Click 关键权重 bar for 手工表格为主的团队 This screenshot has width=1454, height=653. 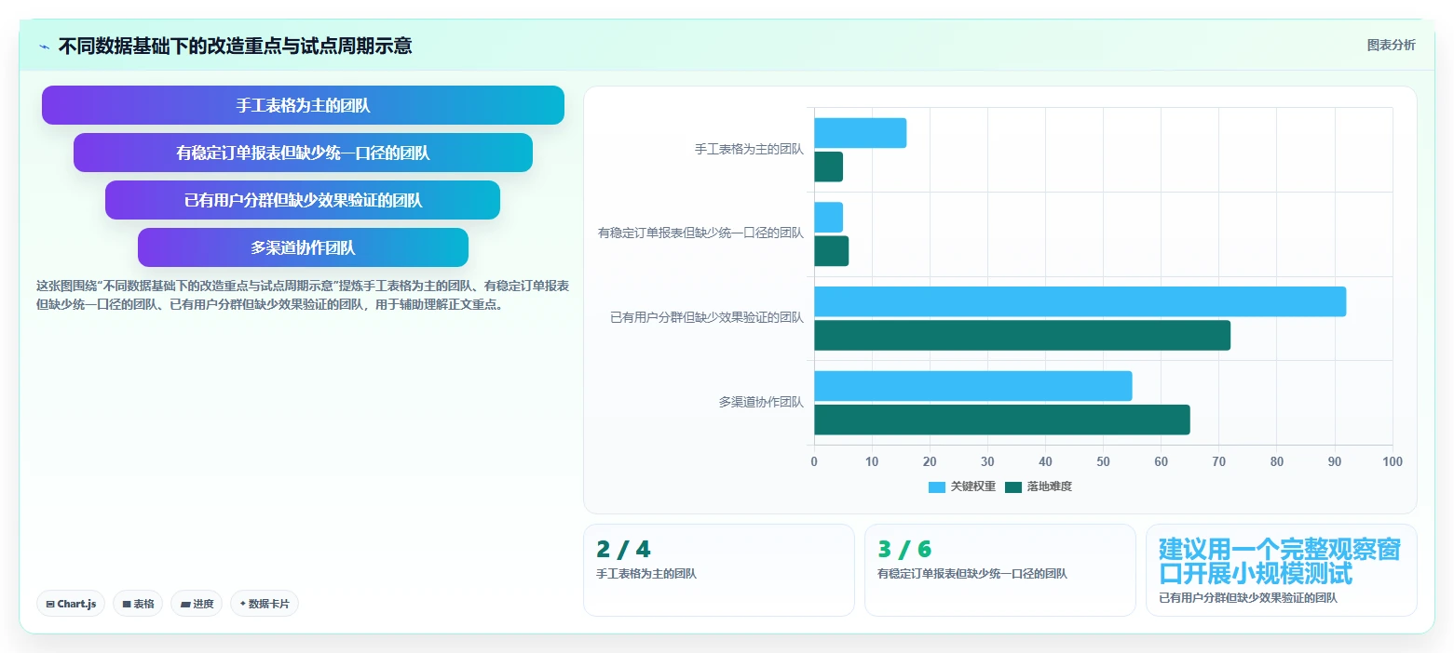tap(860, 133)
